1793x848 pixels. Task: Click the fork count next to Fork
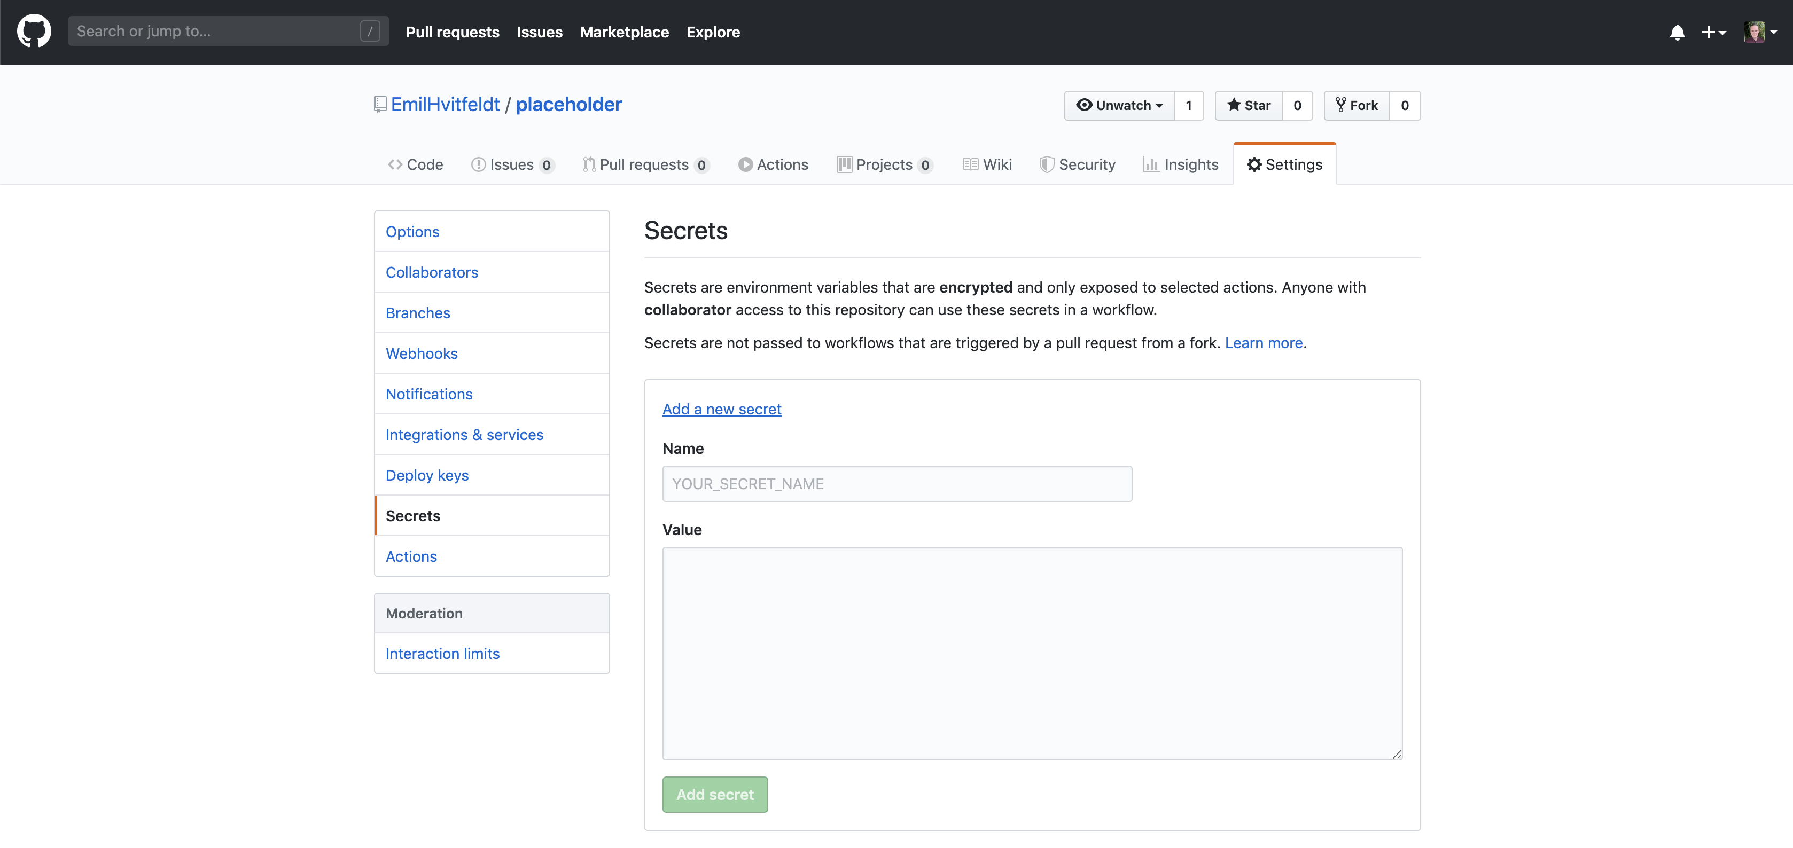click(1405, 105)
